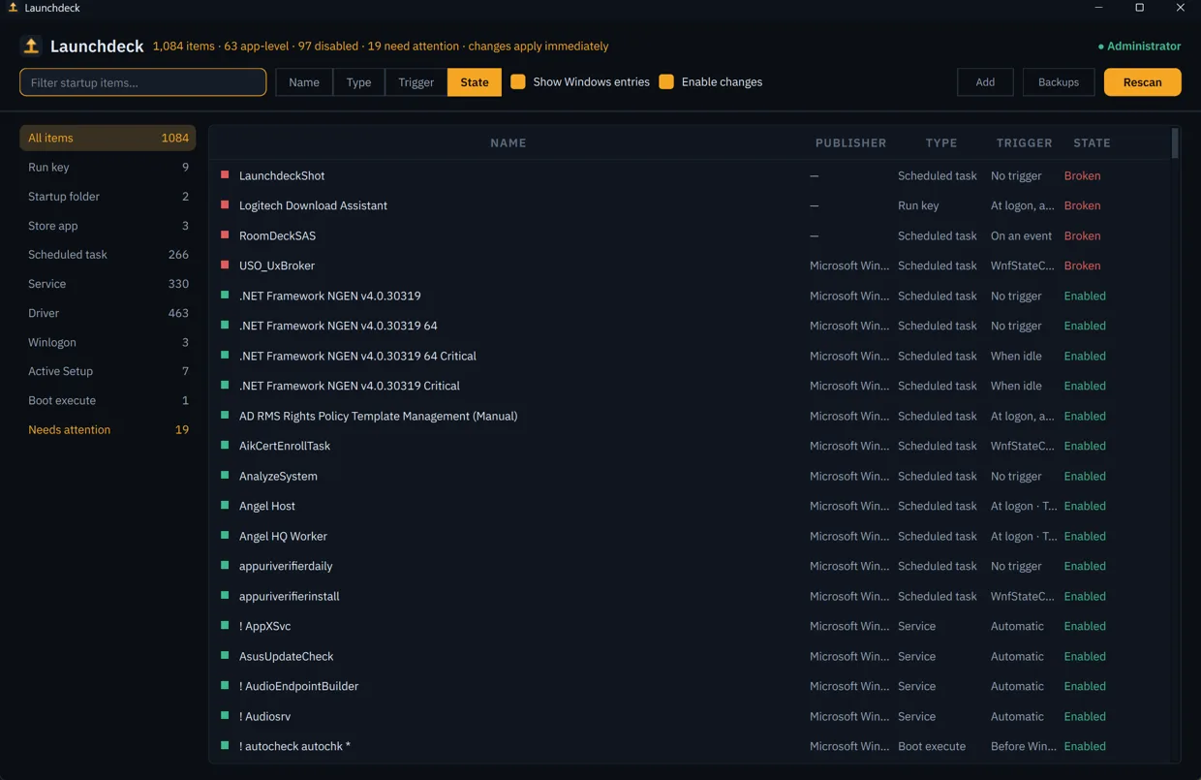Select the LaunchdeckShot row name
Screen dimensions: 1201x780
pos(282,175)
